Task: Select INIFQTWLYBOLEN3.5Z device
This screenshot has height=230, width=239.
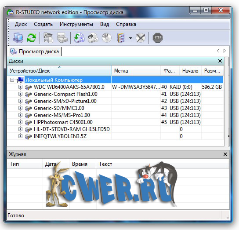Action: pyautogui.click(x=60, y=136)
